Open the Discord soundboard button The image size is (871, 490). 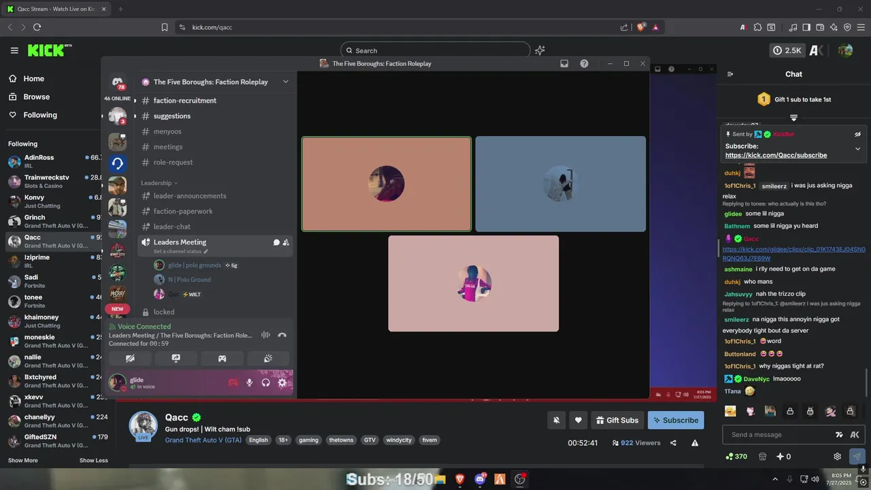267,359
